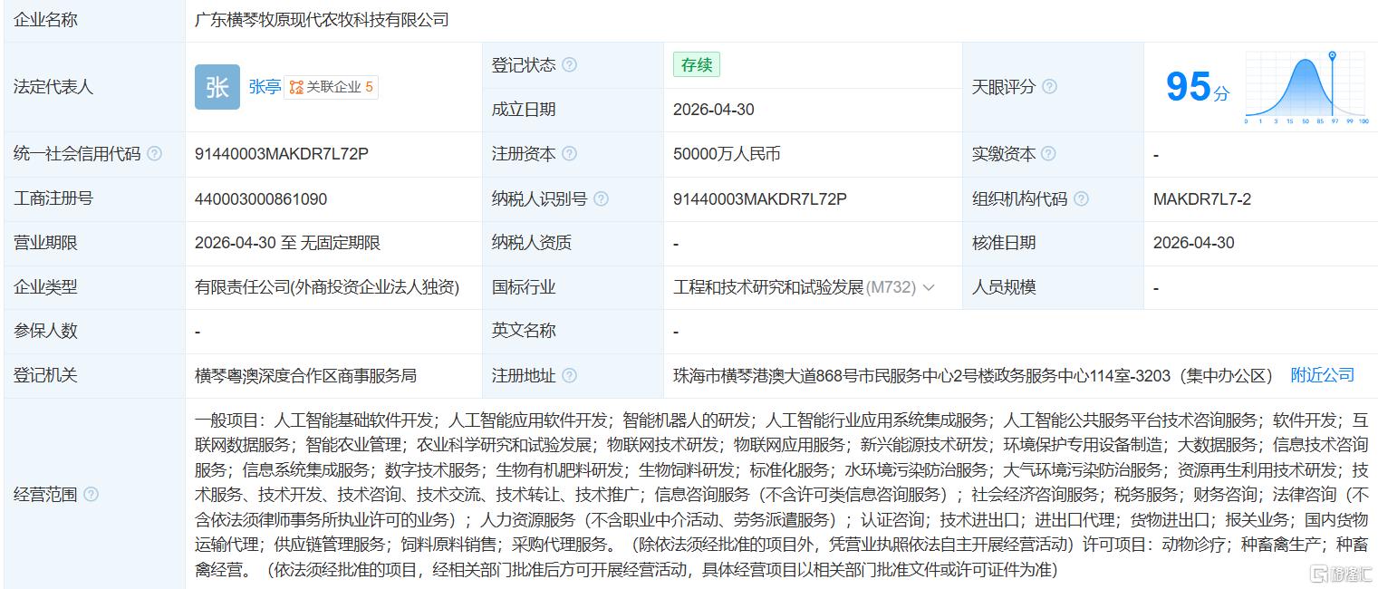Select organization code MAKDR7L7-2
The width and height of the screenshot is (1378, 589).
pyautogui.click(x=1202, y=198)
